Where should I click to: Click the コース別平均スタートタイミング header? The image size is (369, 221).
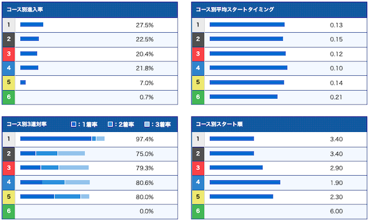279,10
